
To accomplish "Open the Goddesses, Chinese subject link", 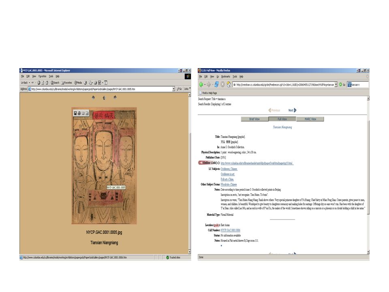I will [229, 169].
